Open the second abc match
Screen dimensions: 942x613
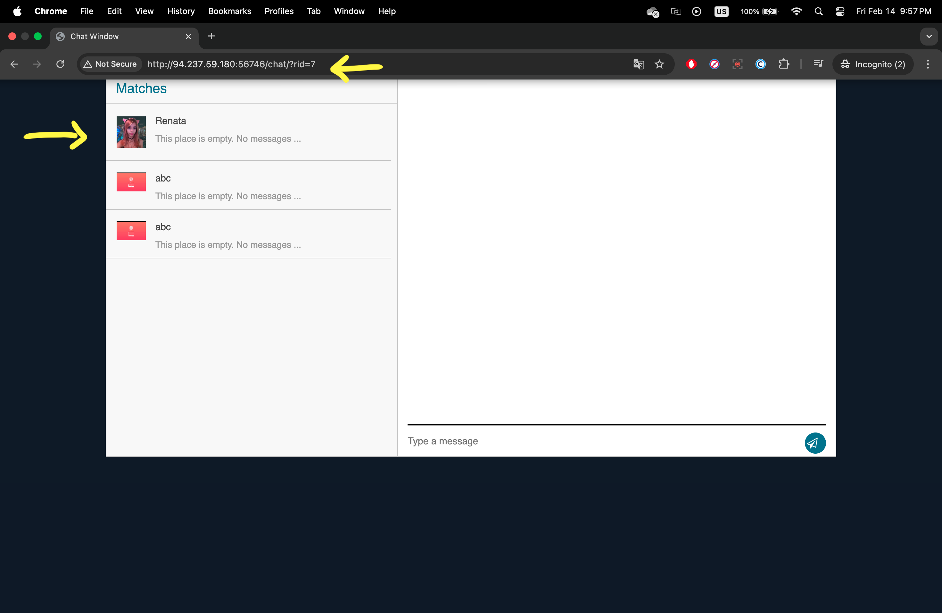pyautogui.click(x=249, y=234)
